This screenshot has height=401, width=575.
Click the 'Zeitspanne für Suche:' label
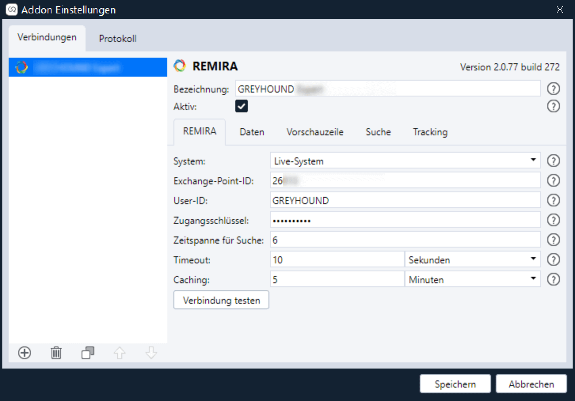click(x=219, y=240)
